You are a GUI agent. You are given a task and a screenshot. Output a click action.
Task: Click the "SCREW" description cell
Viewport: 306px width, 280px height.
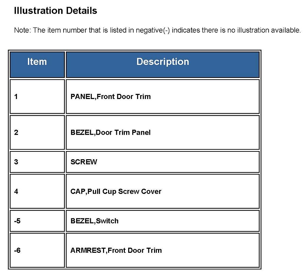click(84, 162)
